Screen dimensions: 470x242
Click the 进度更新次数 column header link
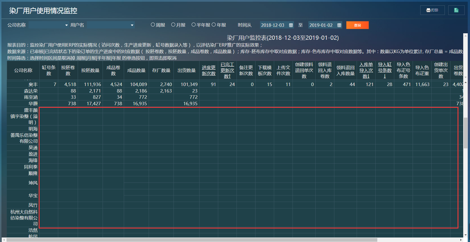click(209, 71)
